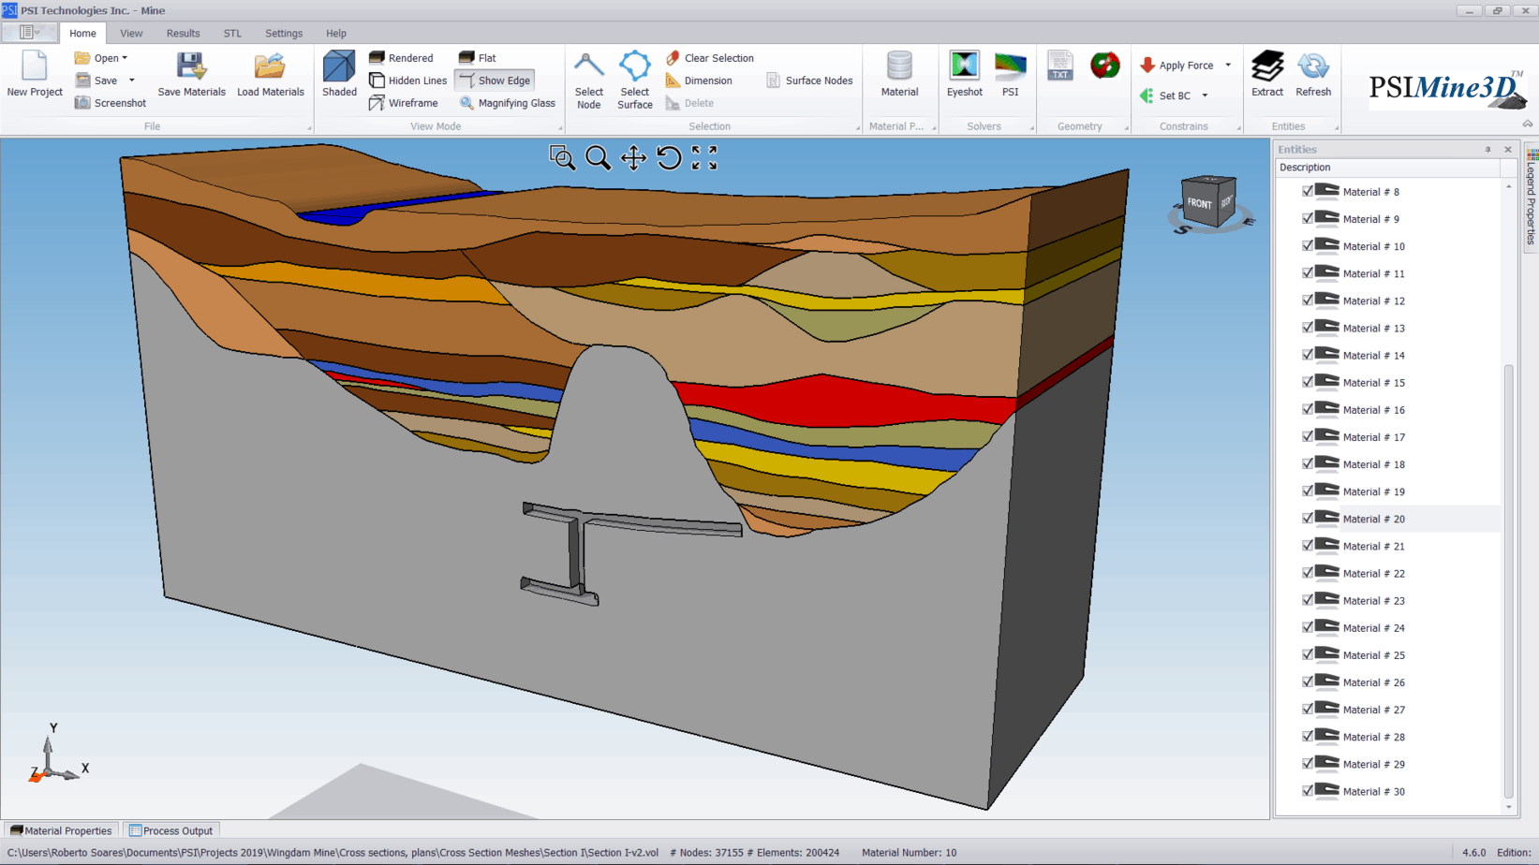Toggle Show Edge option
The image size is (1539, 865).
coord(495,81)
